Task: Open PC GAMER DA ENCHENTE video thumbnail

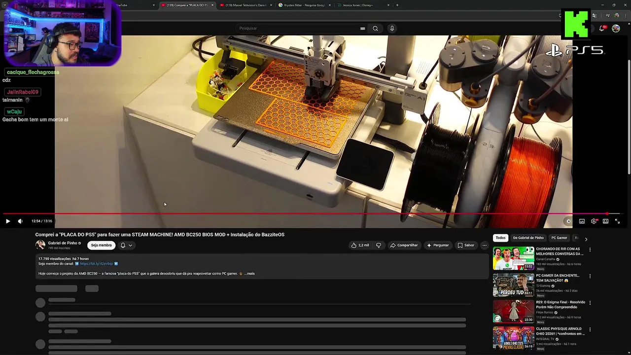Action: [x=513, y=285]
